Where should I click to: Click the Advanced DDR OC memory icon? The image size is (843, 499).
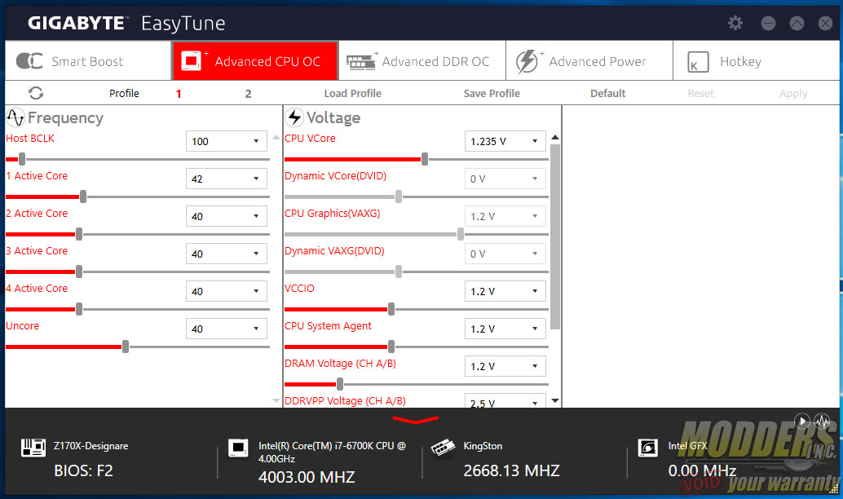pos(360,62)
